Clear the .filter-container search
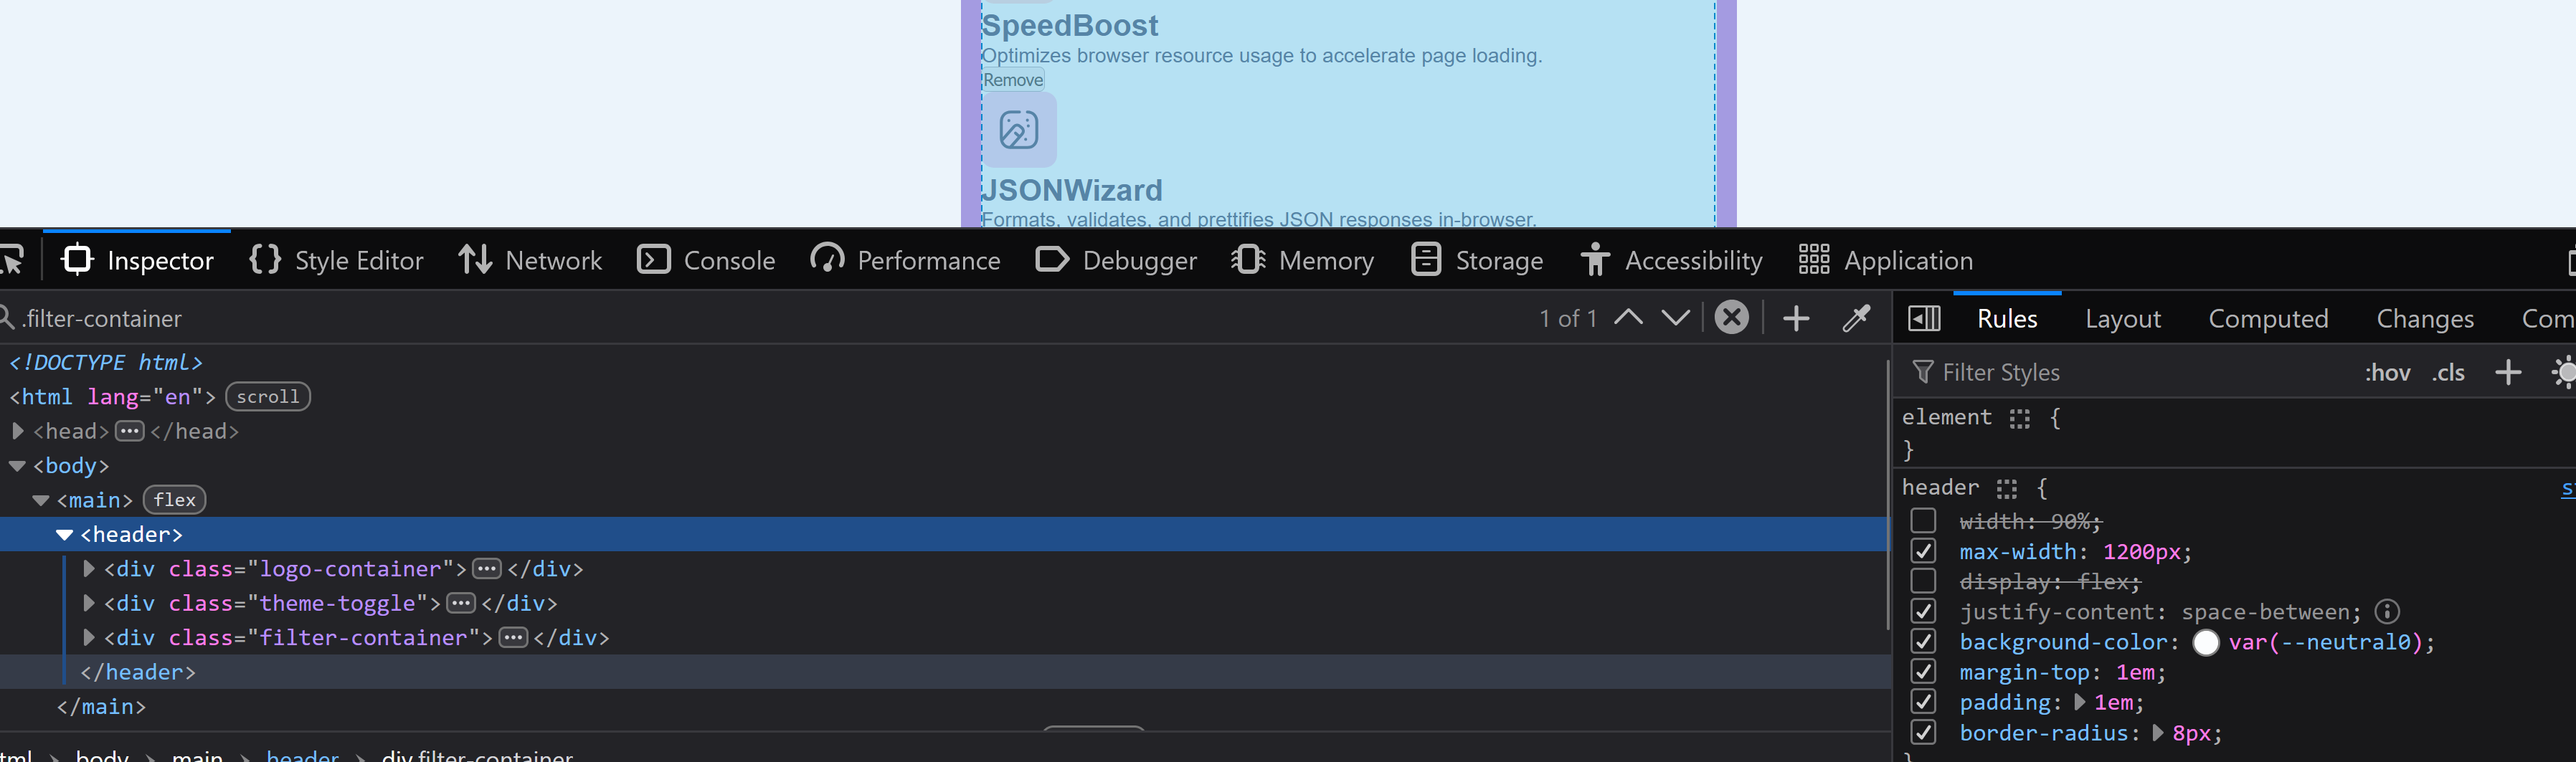2576x762 pixels. 1732,318
